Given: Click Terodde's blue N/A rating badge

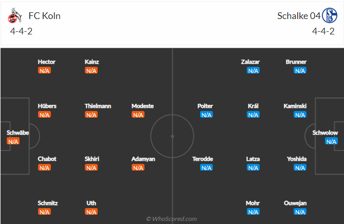Looking at the screenshot, I should coord(206,167).
